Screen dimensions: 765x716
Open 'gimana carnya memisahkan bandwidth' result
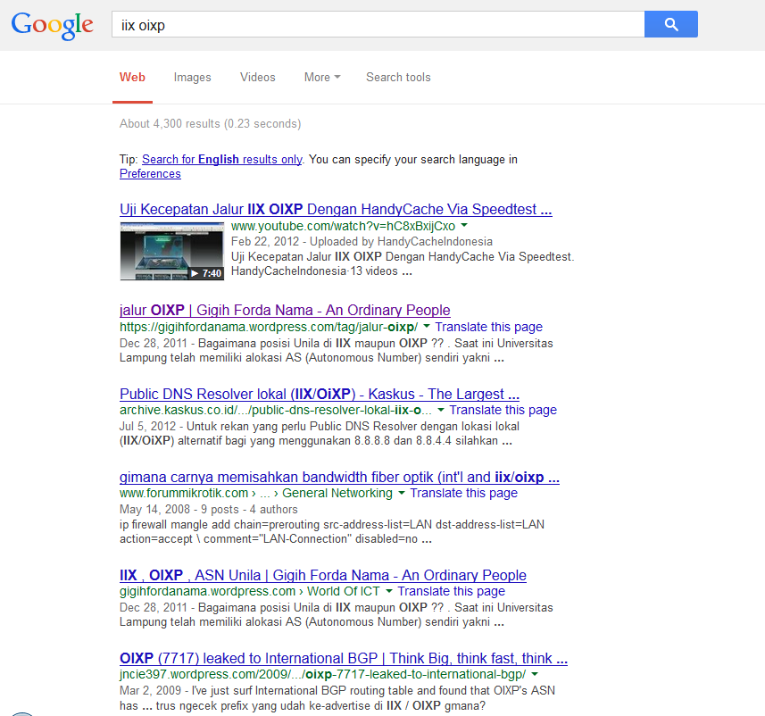coord(339,477)
